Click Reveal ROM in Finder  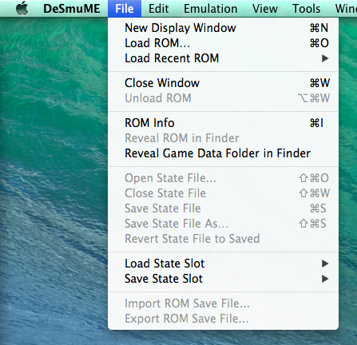(223, 138)
